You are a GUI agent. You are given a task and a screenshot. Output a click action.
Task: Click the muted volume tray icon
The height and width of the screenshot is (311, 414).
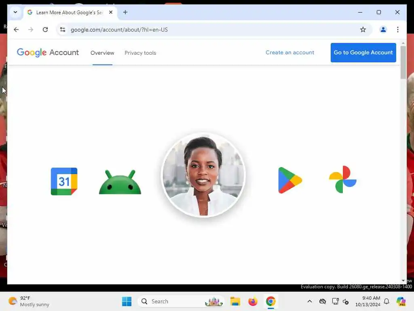point(346,301)
